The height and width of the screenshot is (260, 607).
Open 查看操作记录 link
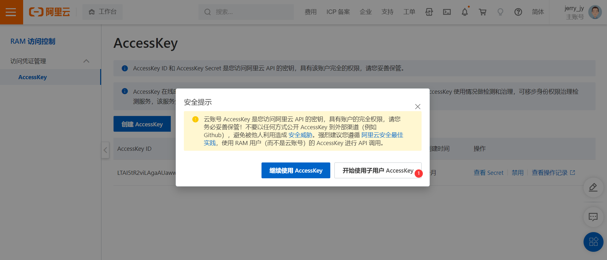point(550,173)
